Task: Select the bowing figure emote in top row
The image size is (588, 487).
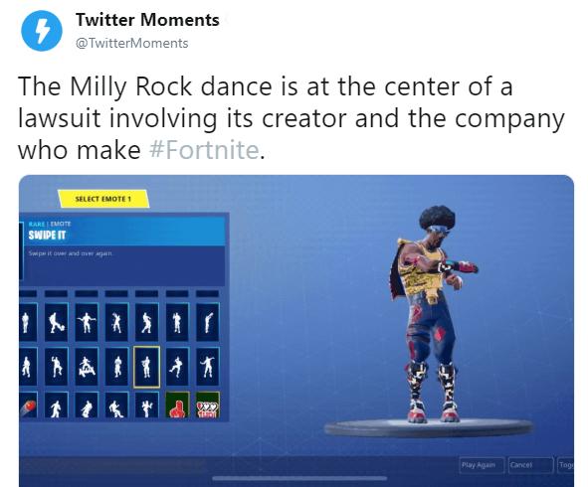Action: [x=207, y=323]
